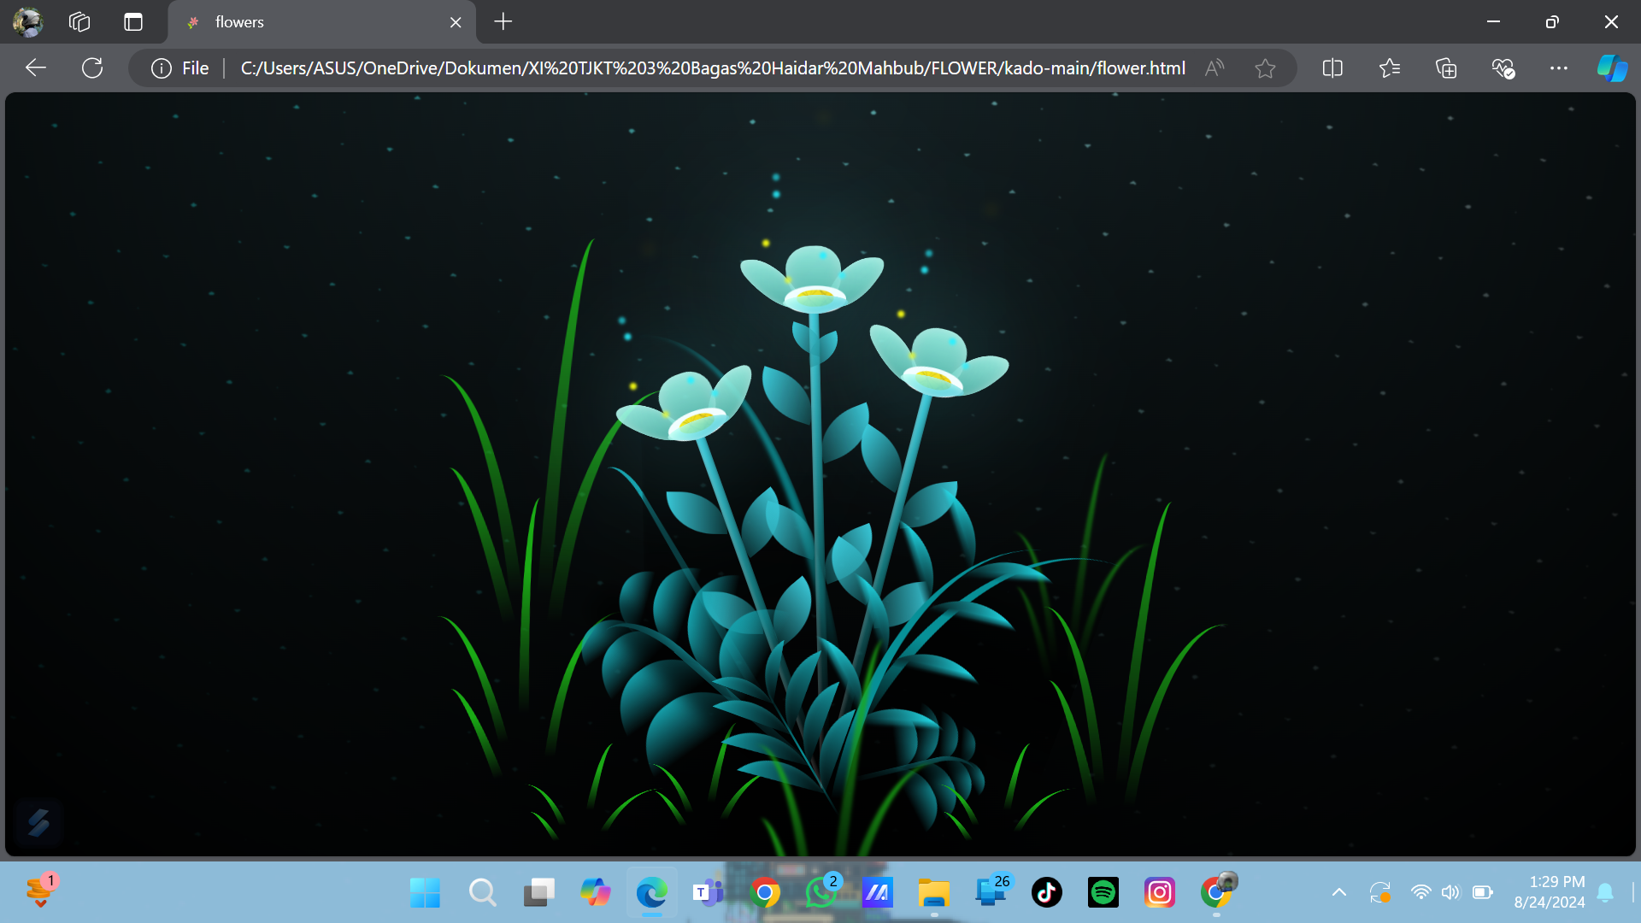1641x923 pixels.
Task: Open a new tab
Action: click(x=503, y=22)
